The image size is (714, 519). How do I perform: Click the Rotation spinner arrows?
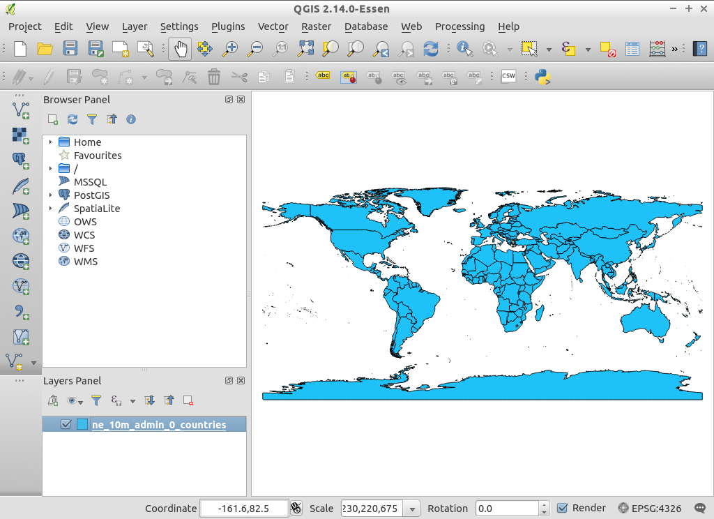544,509
